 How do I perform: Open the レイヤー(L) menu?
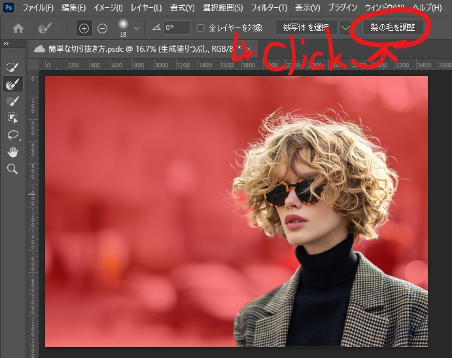(146, 8)
